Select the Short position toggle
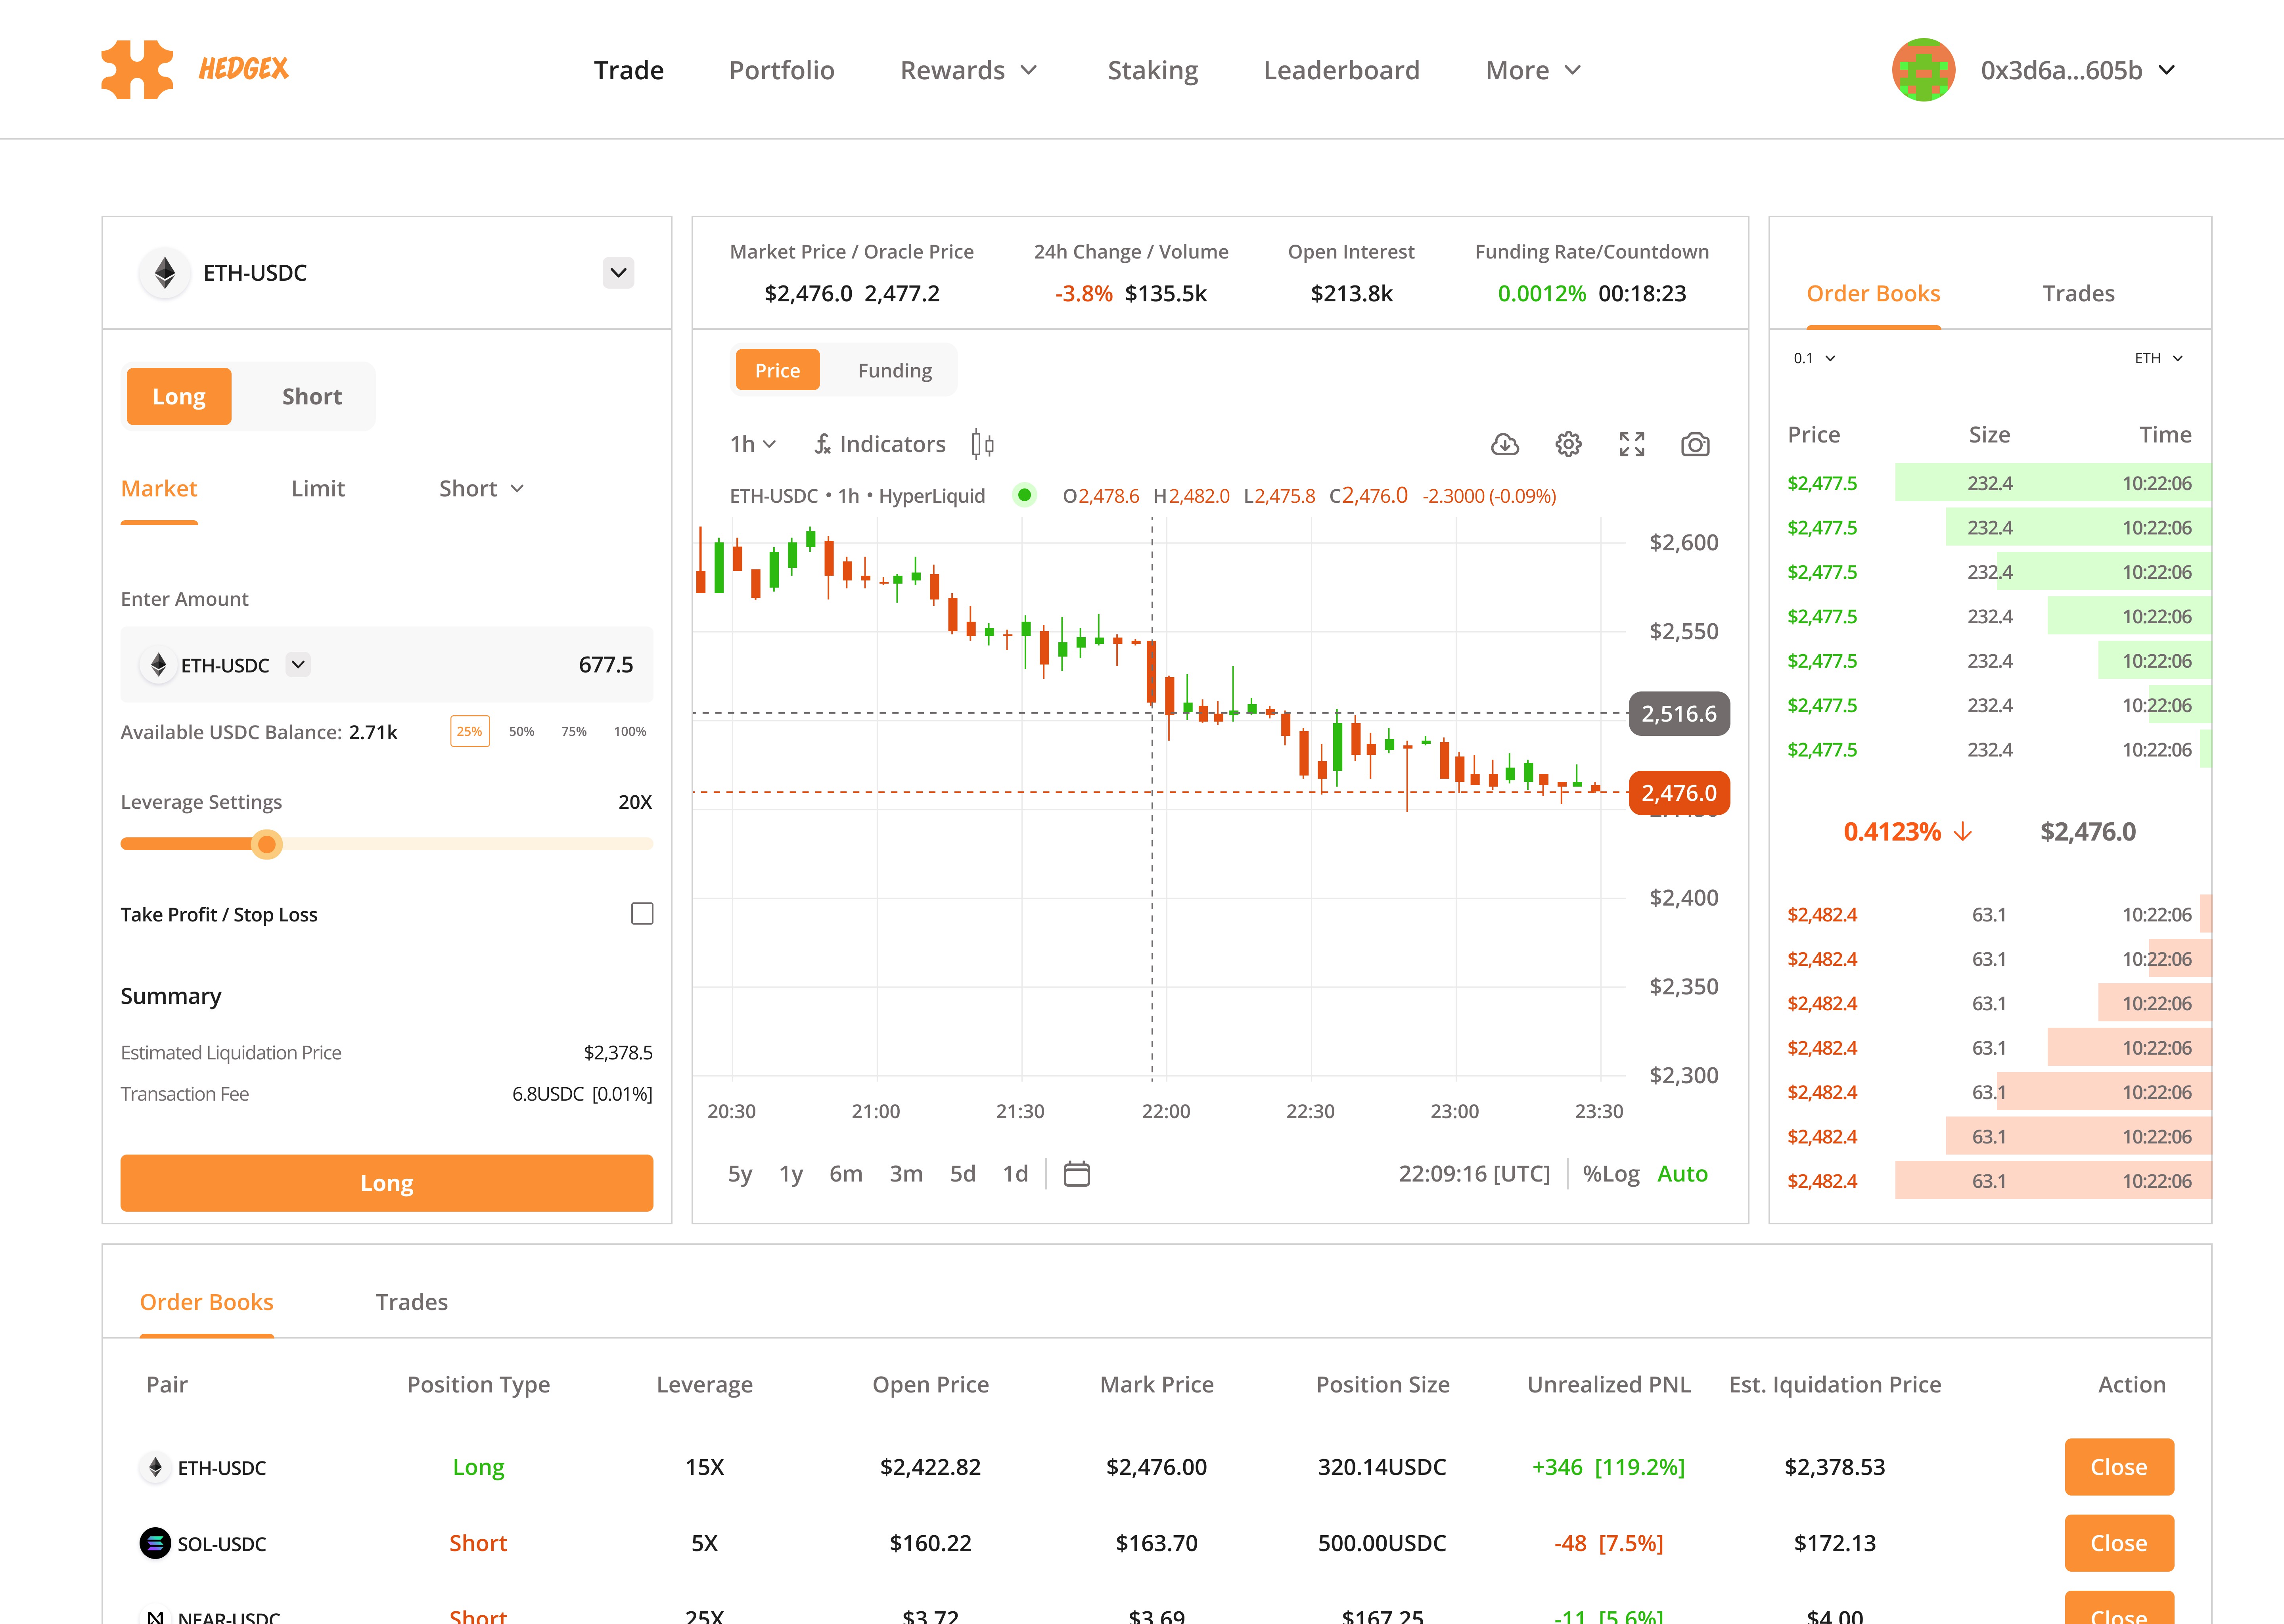 click(x=312, y=397)
